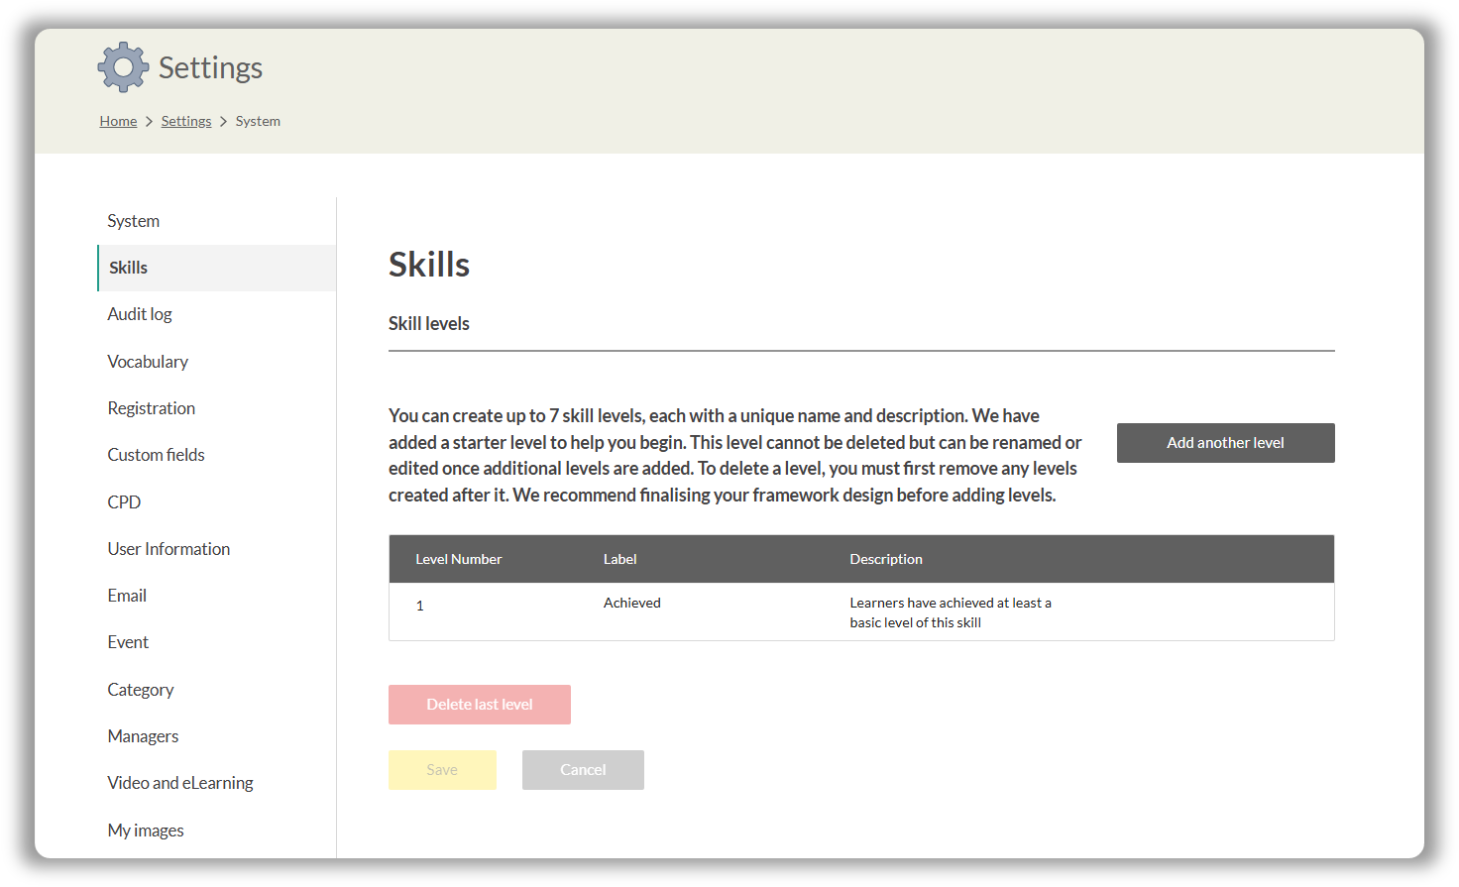
Task: Navigate to Vocabulary settings
Action: [148, 362]
